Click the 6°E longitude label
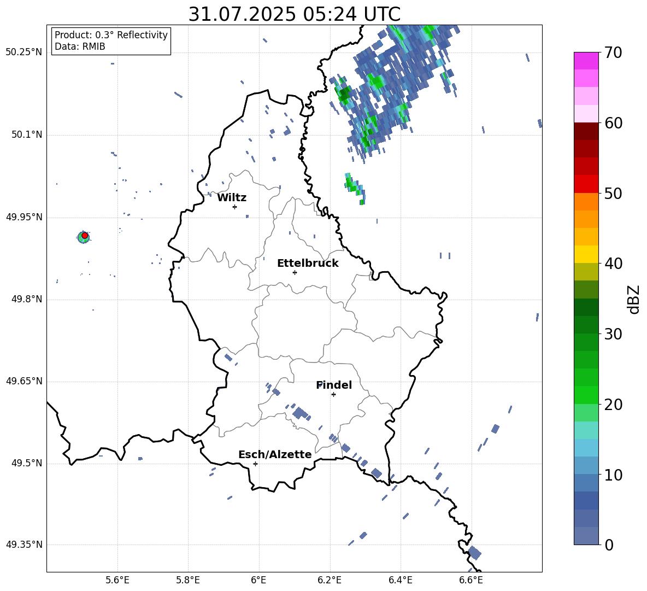This screenshot has height=591, width=647. (258, 580)
